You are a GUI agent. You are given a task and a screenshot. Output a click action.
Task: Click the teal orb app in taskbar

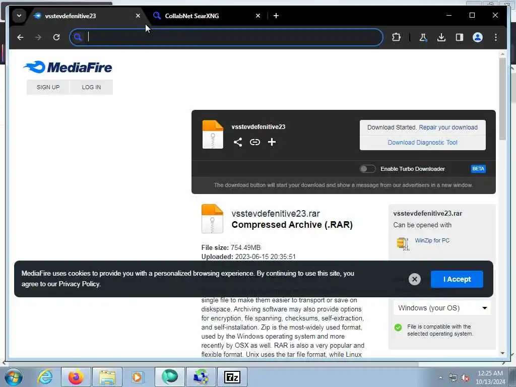tap(170, 377)
